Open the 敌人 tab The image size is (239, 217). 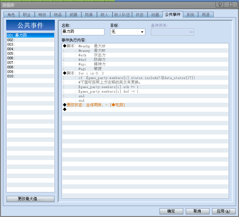(x=104, y=15)
